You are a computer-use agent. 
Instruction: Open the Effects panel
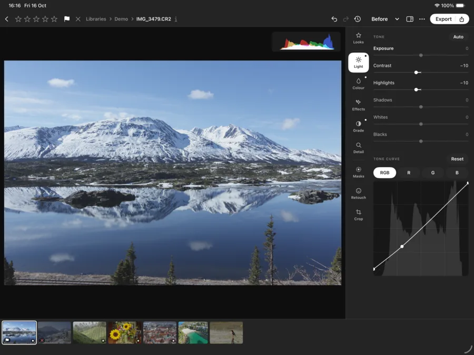pos(358,105)
